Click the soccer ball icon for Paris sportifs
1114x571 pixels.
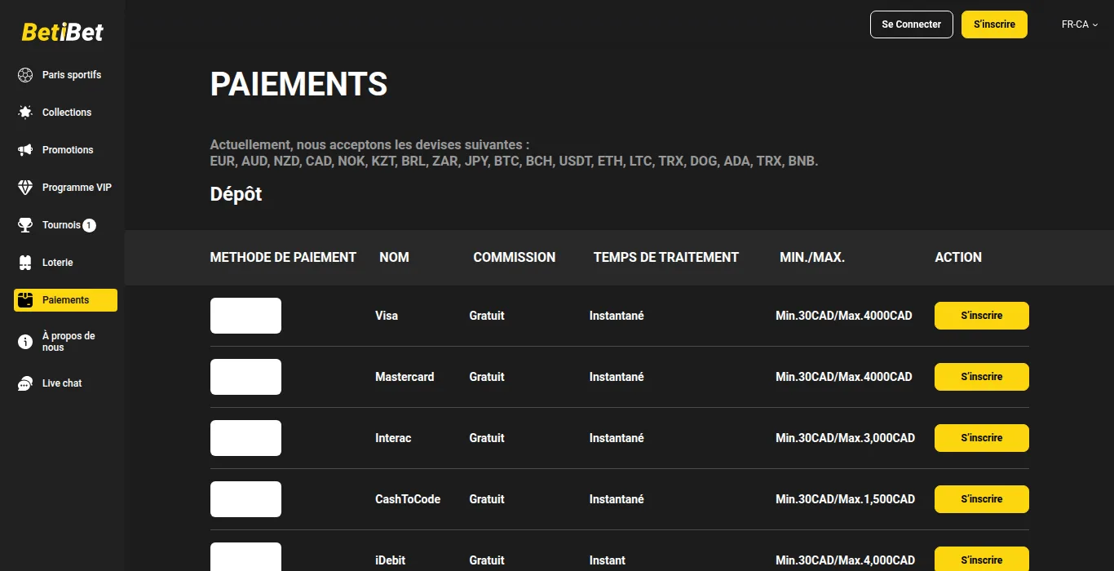click(x=25, y=75)
